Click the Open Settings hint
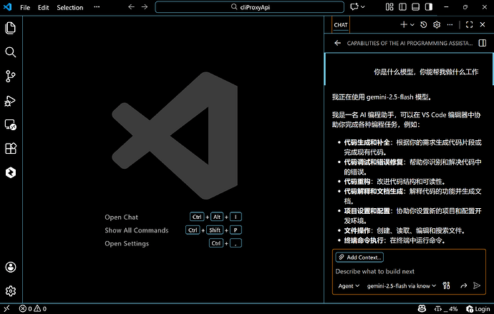The image size is (494, 314). point(127,243)
